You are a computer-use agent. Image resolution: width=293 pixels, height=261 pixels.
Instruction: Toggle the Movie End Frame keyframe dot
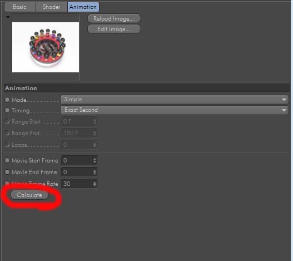point(7,172)
